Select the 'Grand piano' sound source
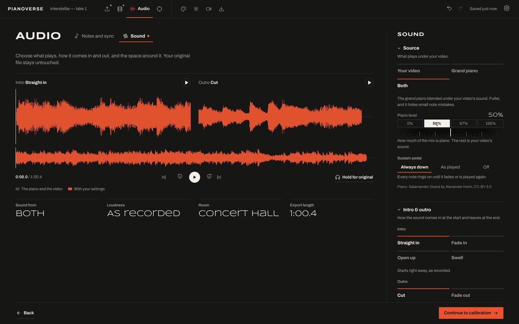 pos(477,72)
